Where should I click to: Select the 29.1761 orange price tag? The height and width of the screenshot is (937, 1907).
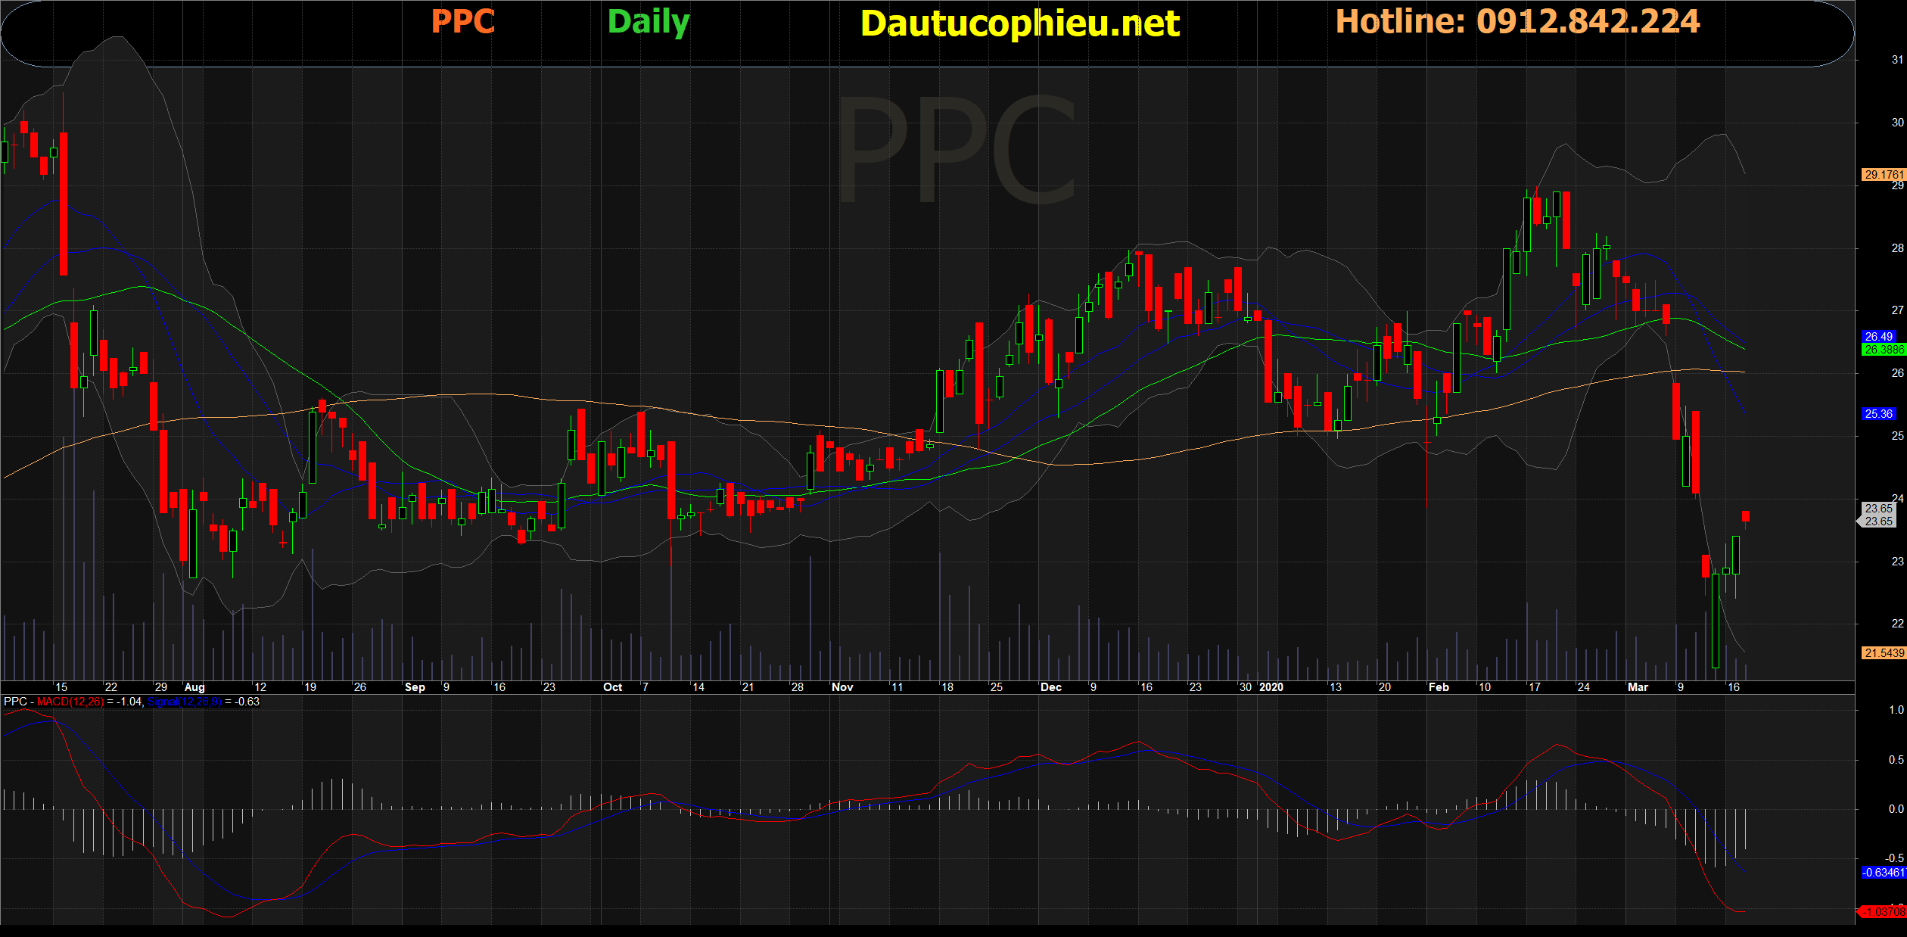(1882, 175)
